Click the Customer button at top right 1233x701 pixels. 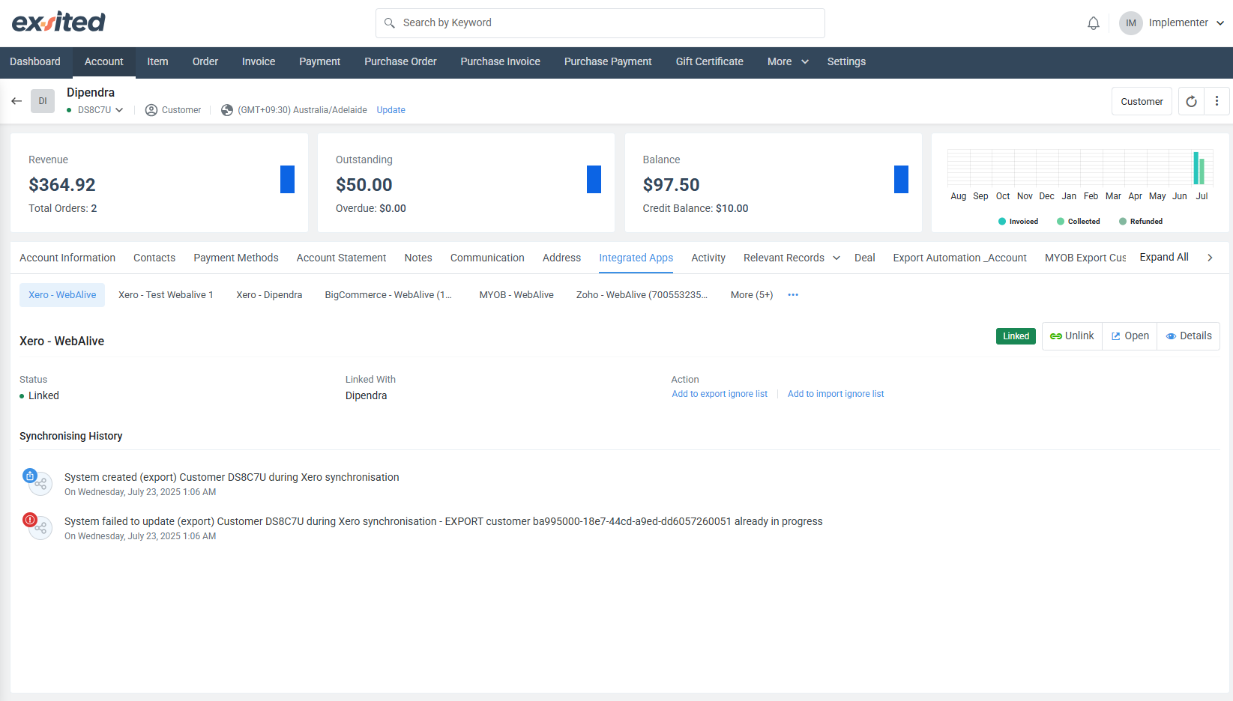click(x=1142, y=101)
